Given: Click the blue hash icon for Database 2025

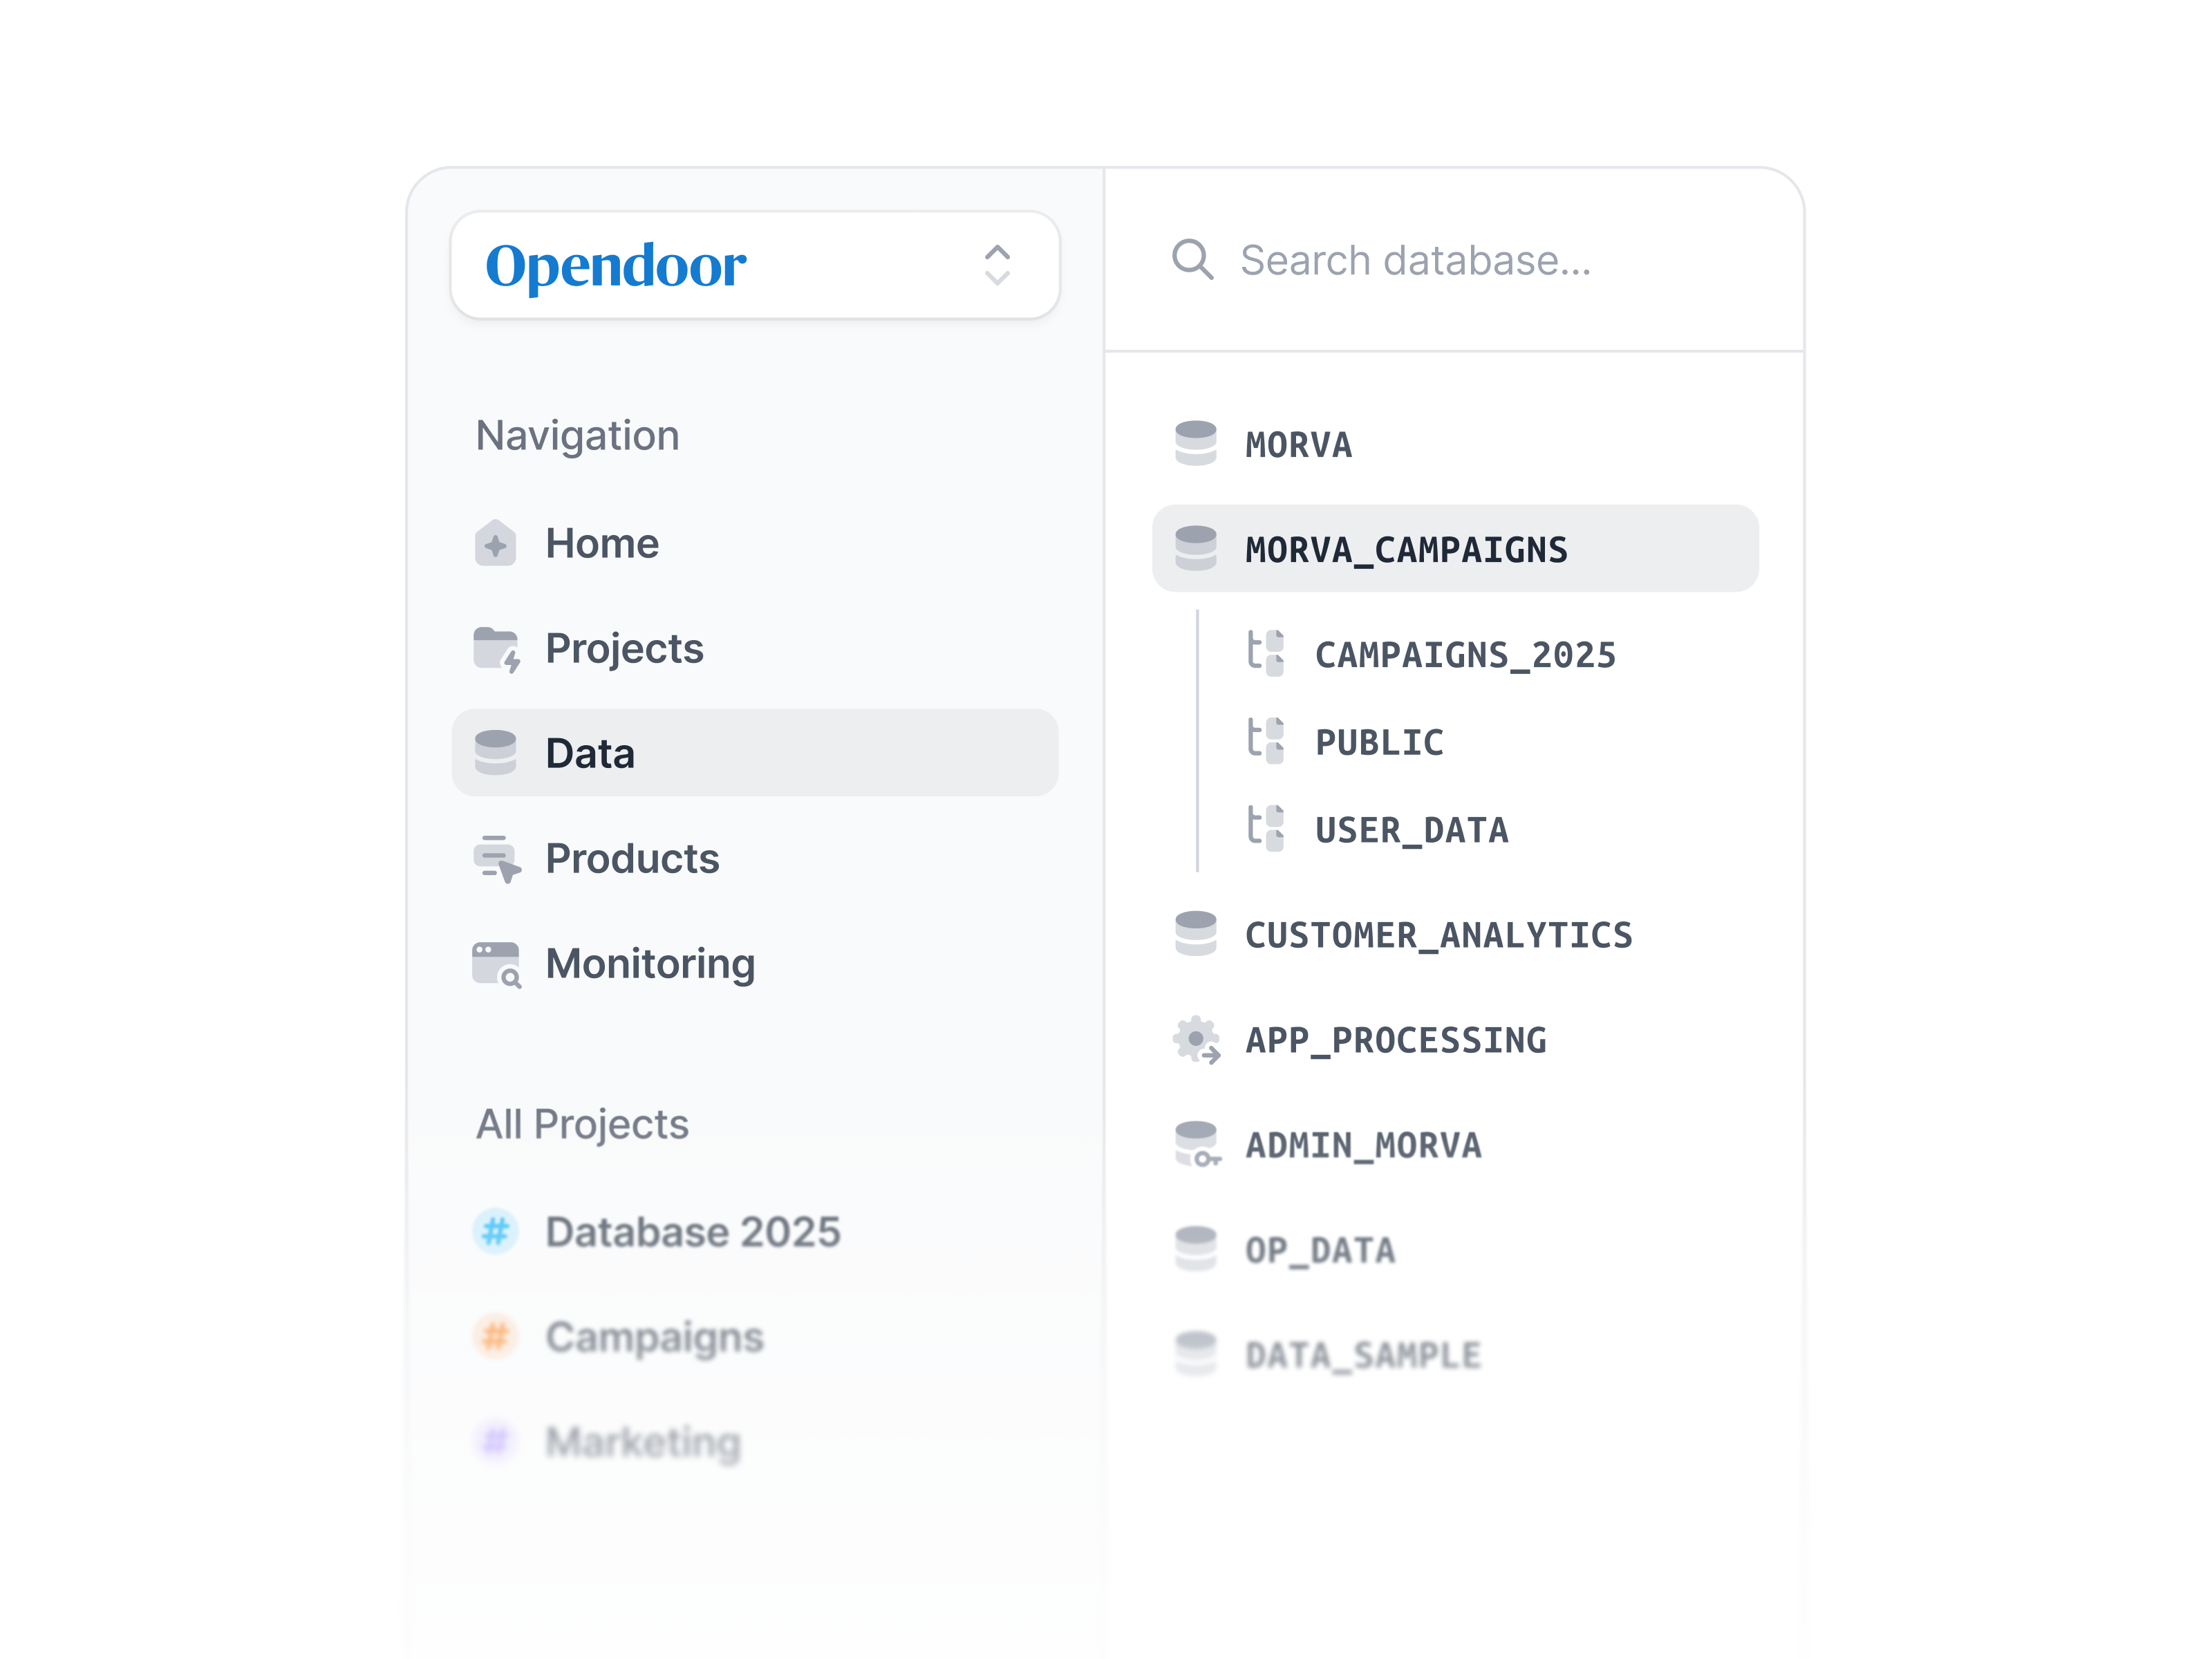Looking at the screenshot, I should coord(495,1232).
